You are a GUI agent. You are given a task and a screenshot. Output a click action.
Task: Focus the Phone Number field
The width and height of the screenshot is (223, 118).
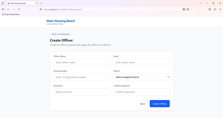[82, 77]
